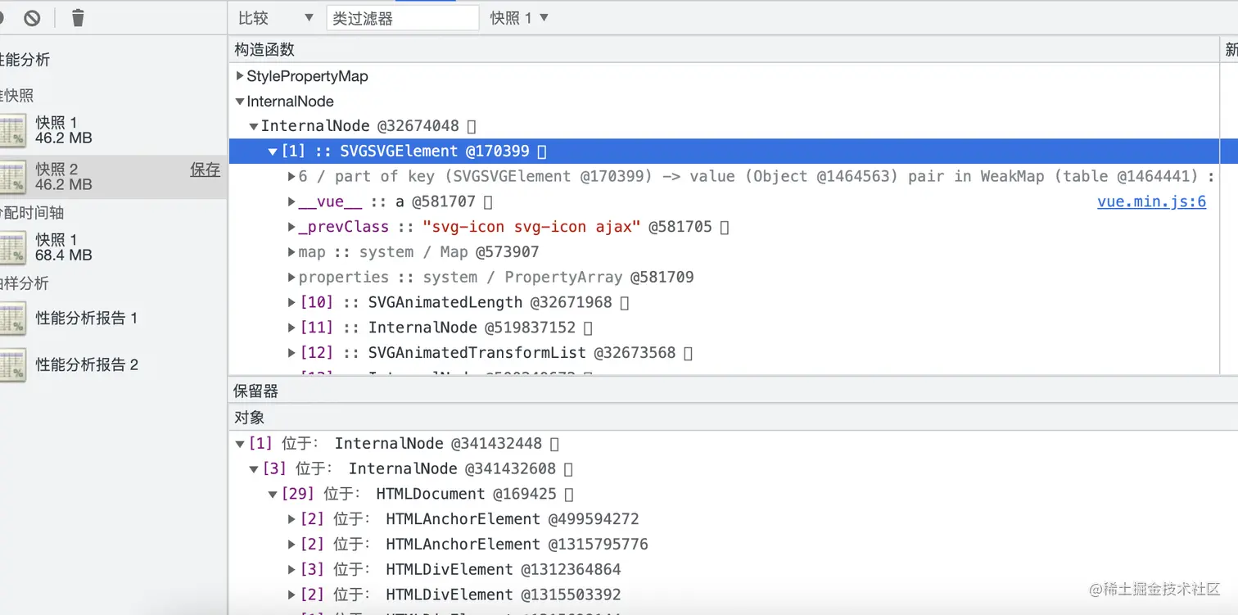Expand the [10] SVGAnimatedLength row
The height and width of the screenshot is (615, 1238).
coord(291,302)
